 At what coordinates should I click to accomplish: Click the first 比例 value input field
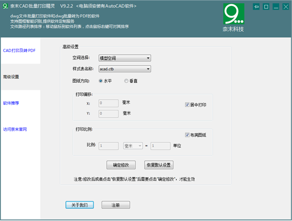pos(109,146)
